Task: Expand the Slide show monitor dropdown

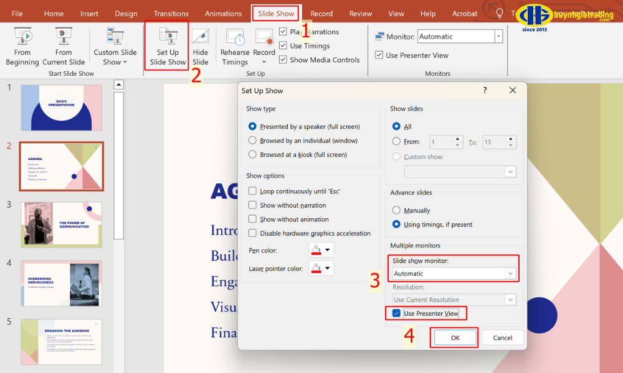Action: pyautogui.click(x=510, y=274)
